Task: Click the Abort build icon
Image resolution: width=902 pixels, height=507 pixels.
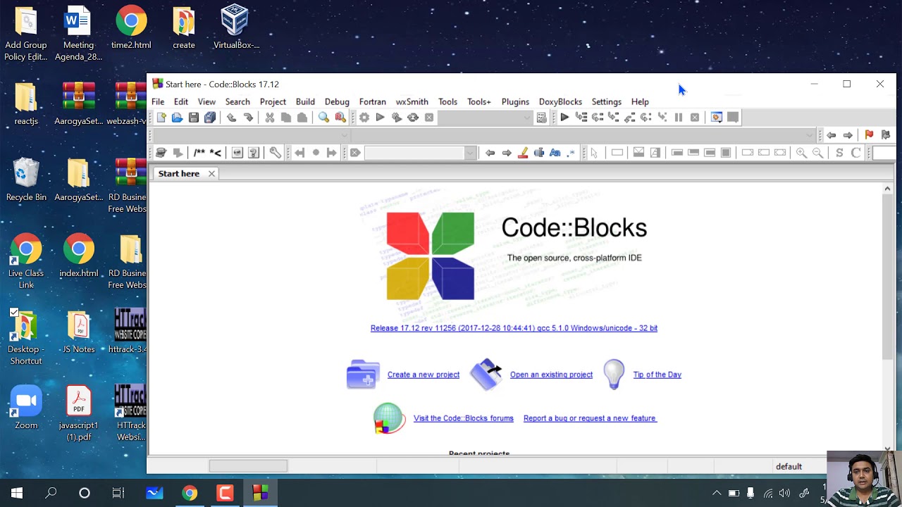Action: coord(429,118)
